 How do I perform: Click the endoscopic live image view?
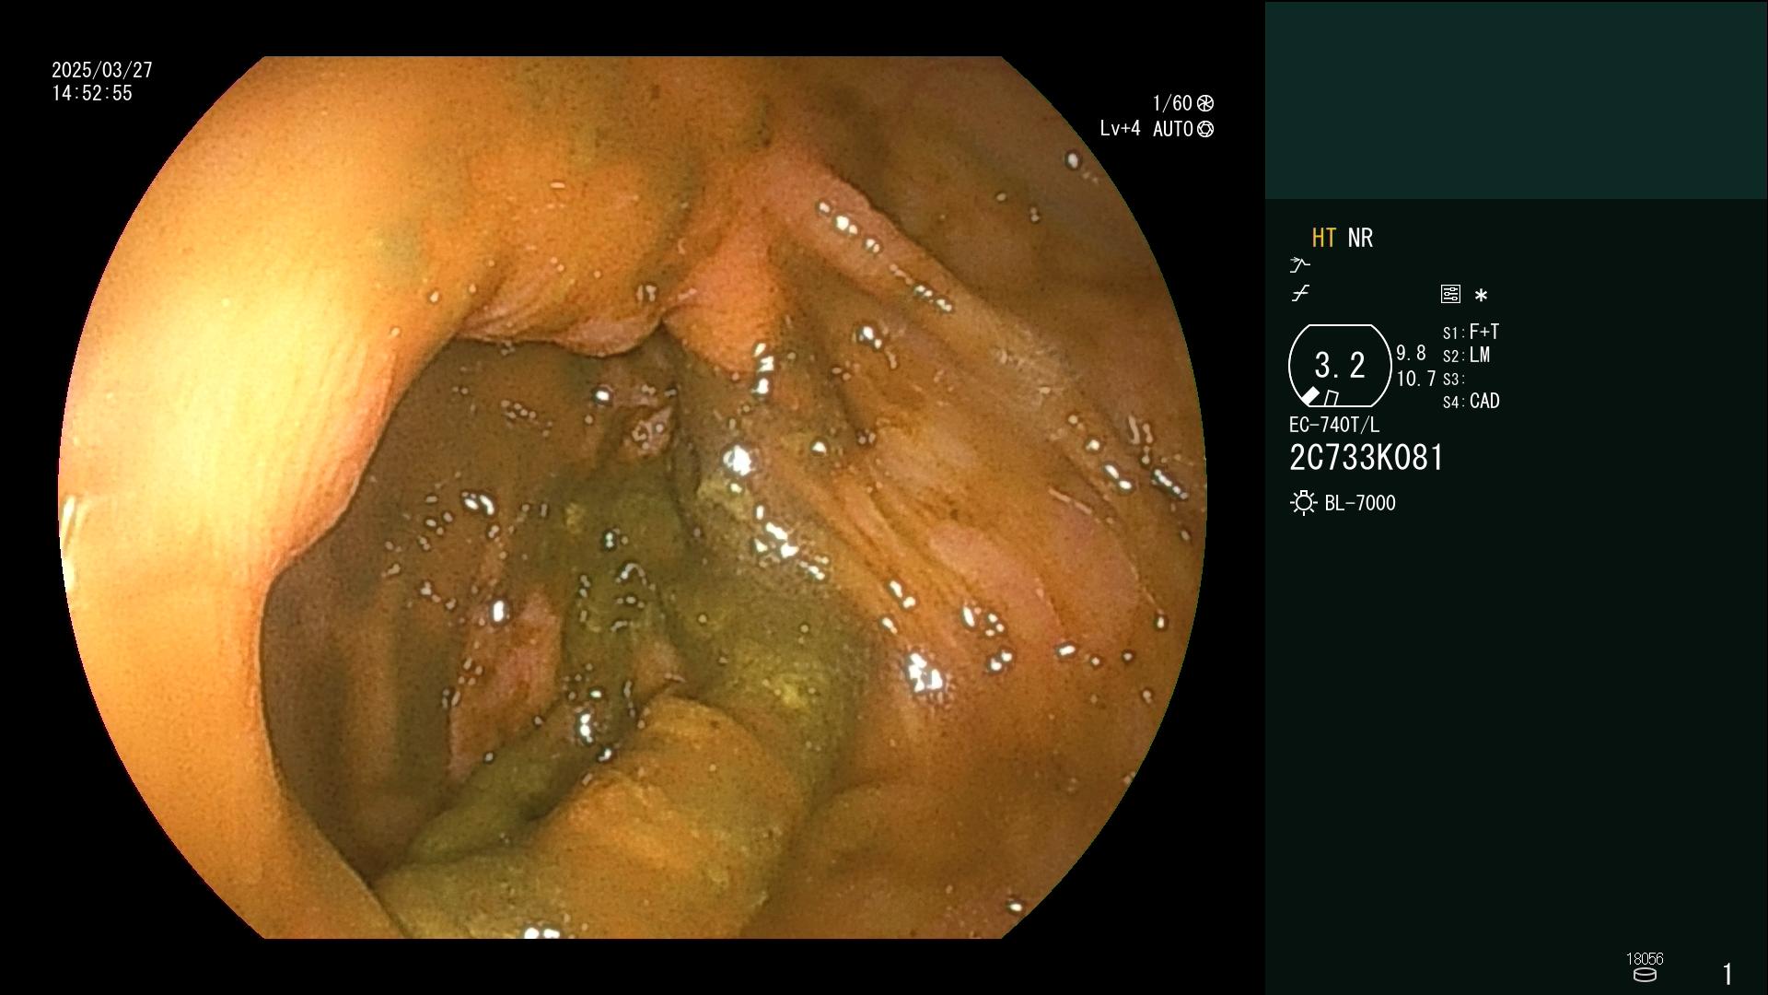633,497
